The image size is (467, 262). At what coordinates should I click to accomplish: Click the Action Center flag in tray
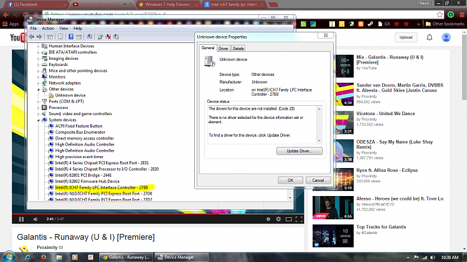pos(416,257)
